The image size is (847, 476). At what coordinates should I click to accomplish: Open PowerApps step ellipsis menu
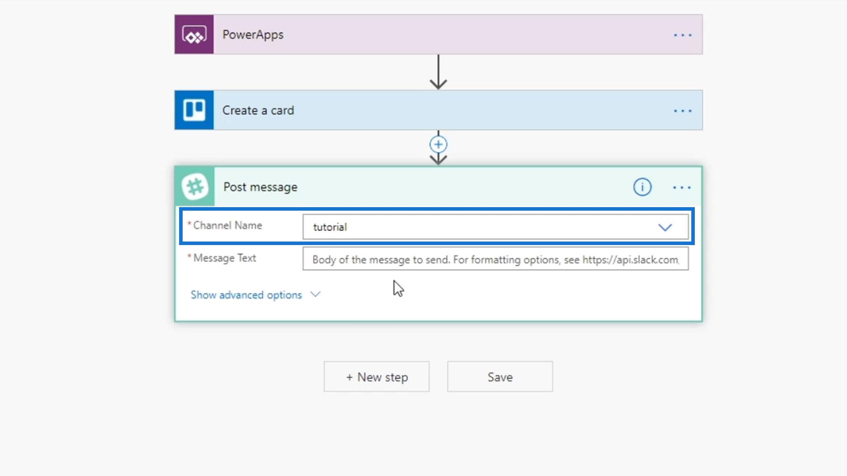point(682,35)
